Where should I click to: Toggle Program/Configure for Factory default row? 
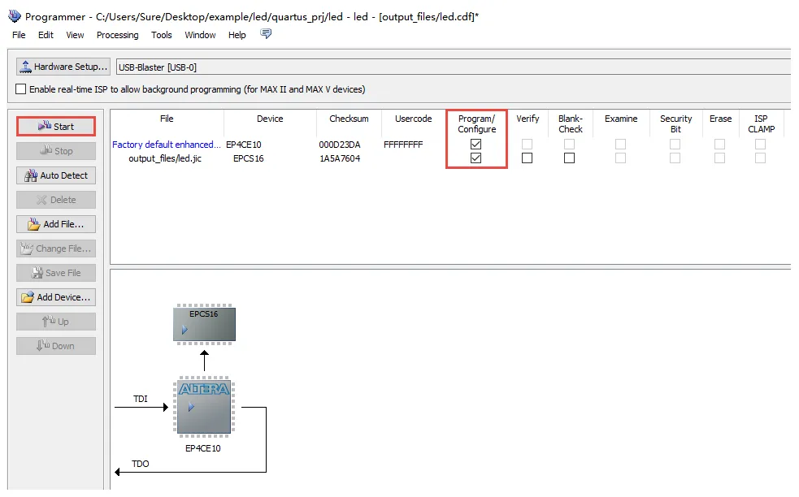pos(476,144)
